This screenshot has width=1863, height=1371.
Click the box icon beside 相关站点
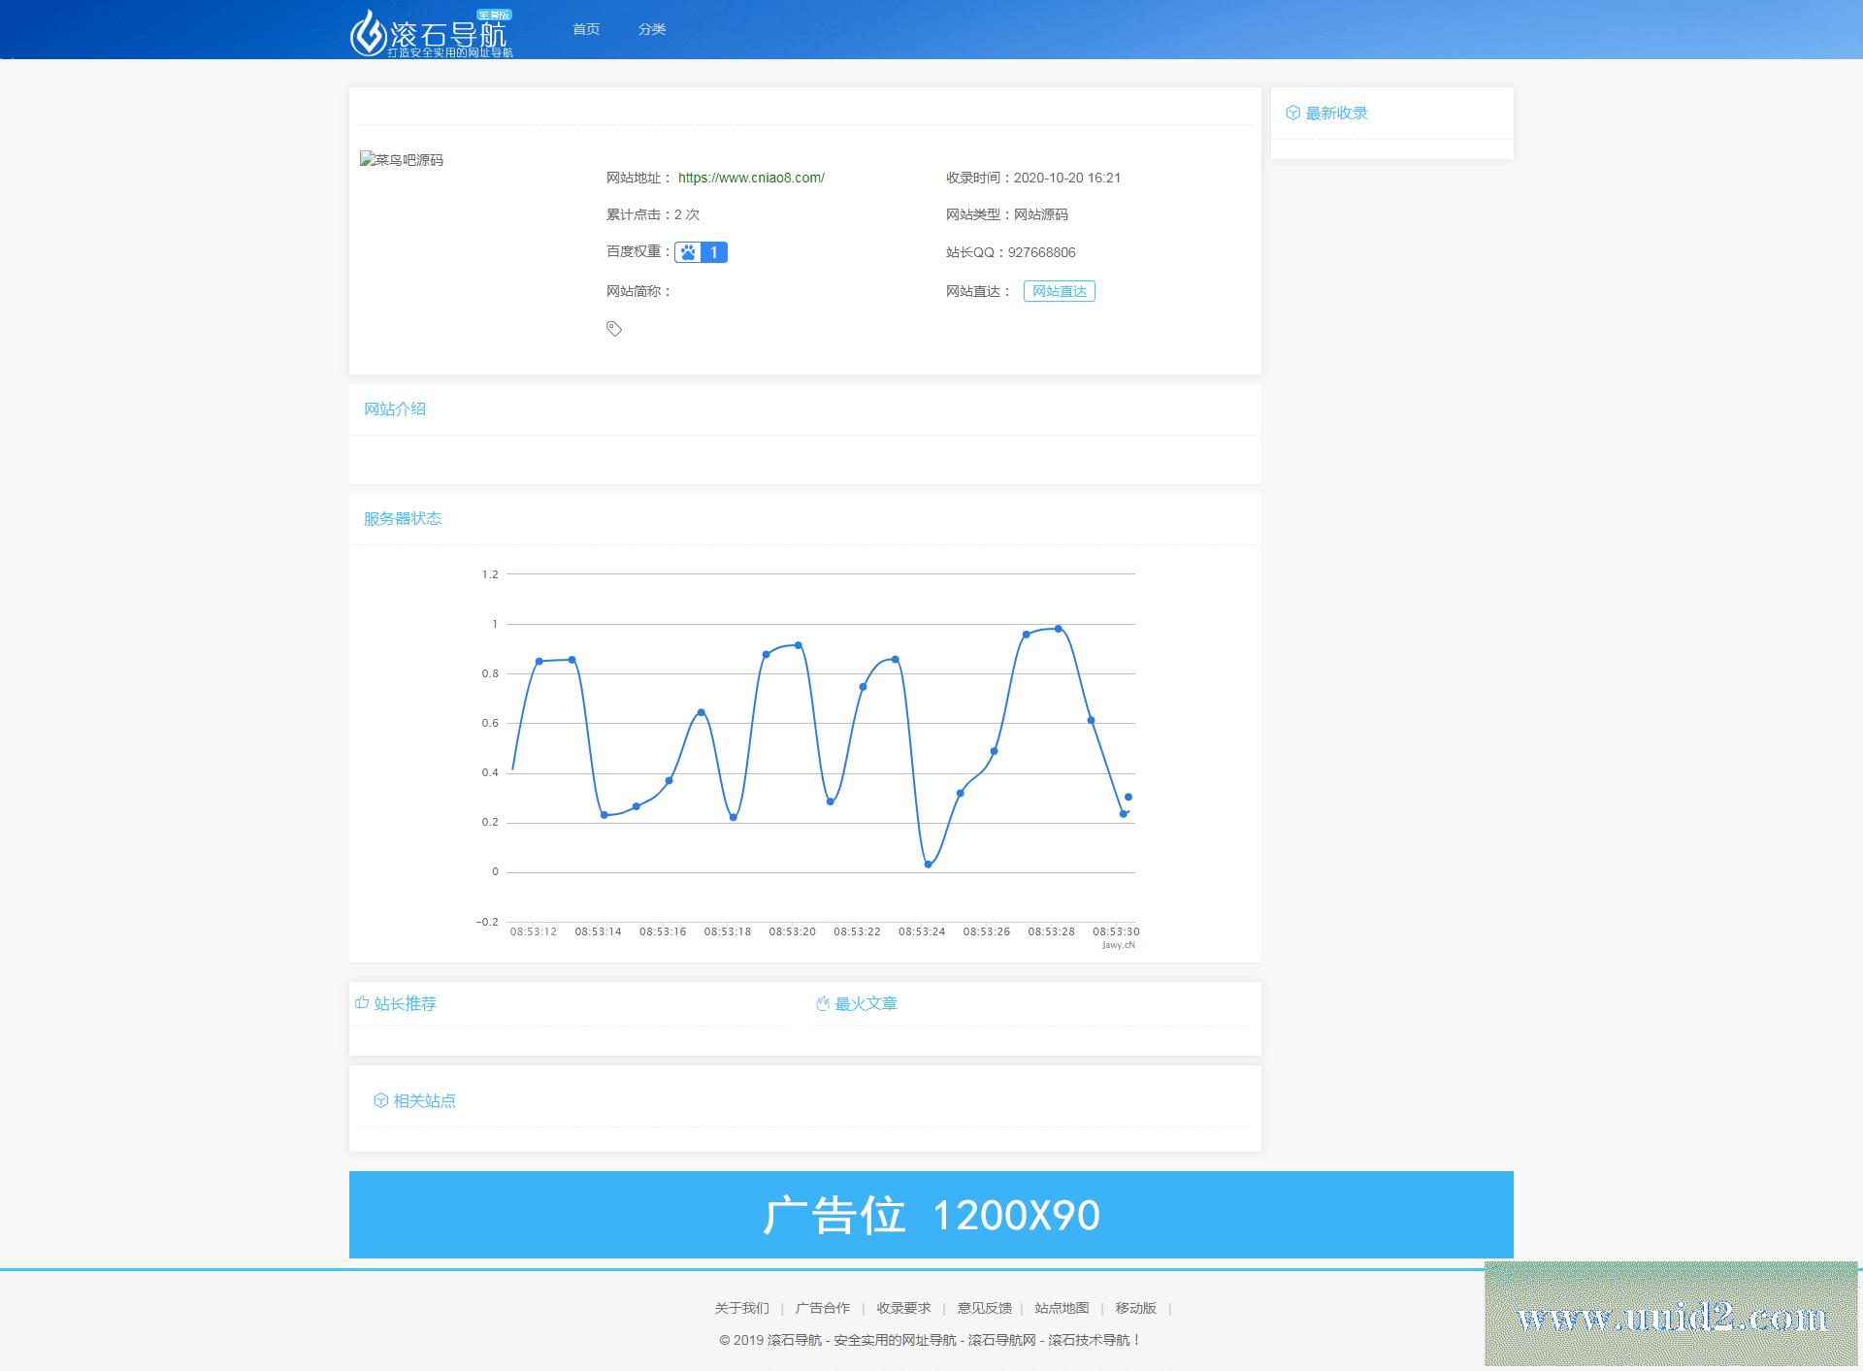[378, 1099]
